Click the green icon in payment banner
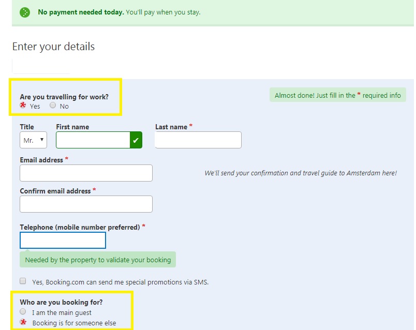The height and width of the screenshot is (330, 416). click(25, 12)
